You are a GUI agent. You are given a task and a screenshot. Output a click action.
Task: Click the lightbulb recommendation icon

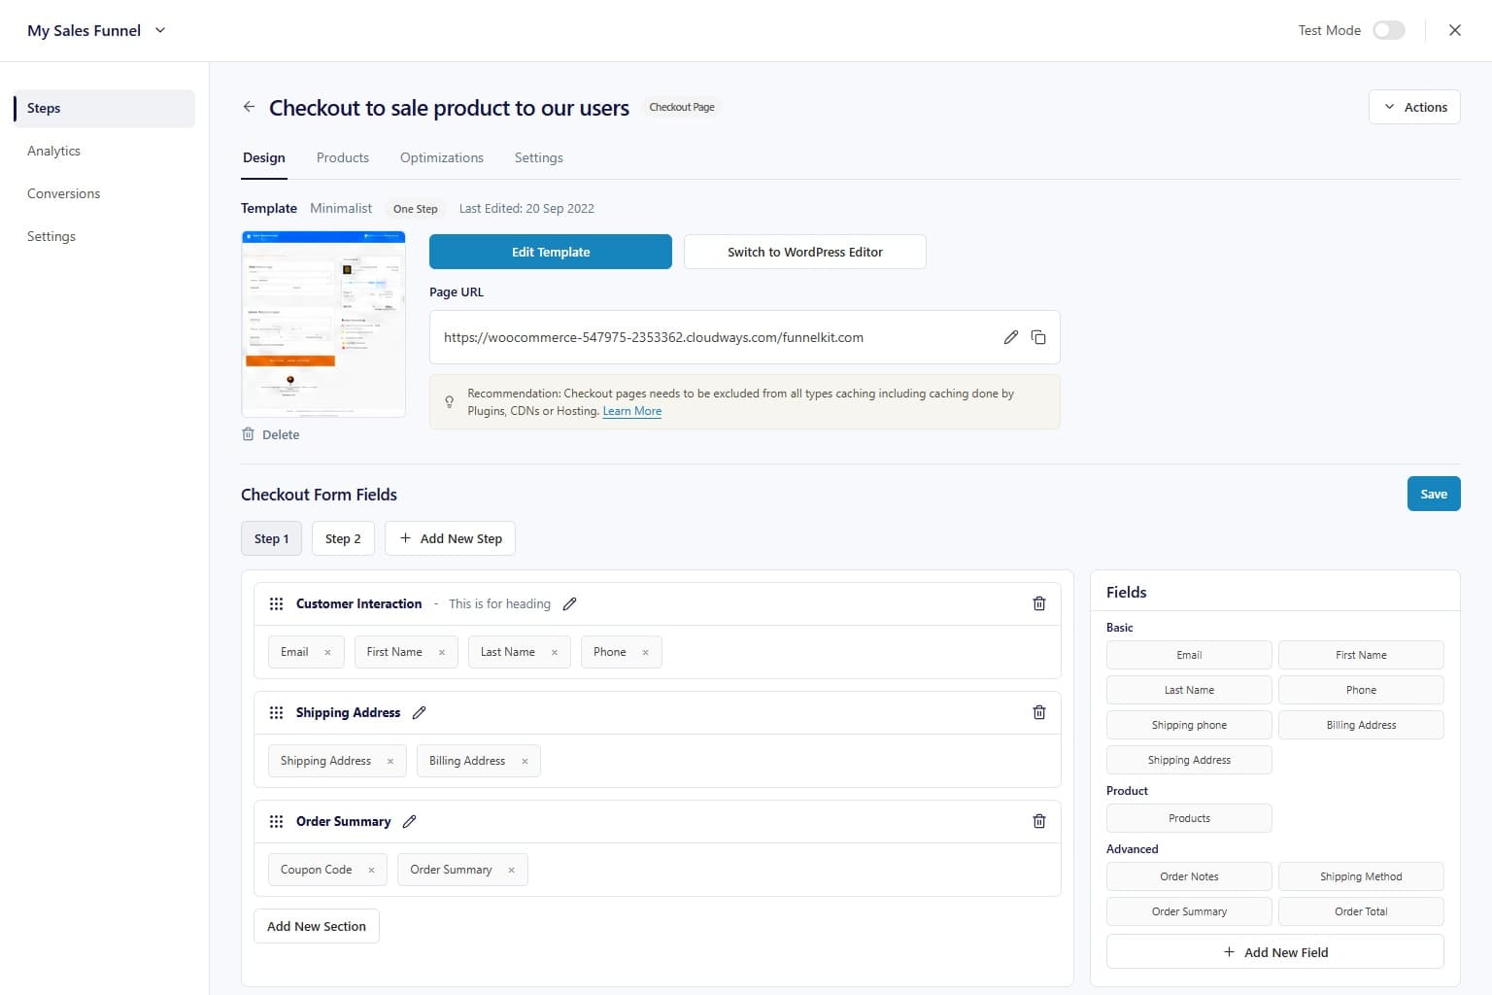[449, 401]
